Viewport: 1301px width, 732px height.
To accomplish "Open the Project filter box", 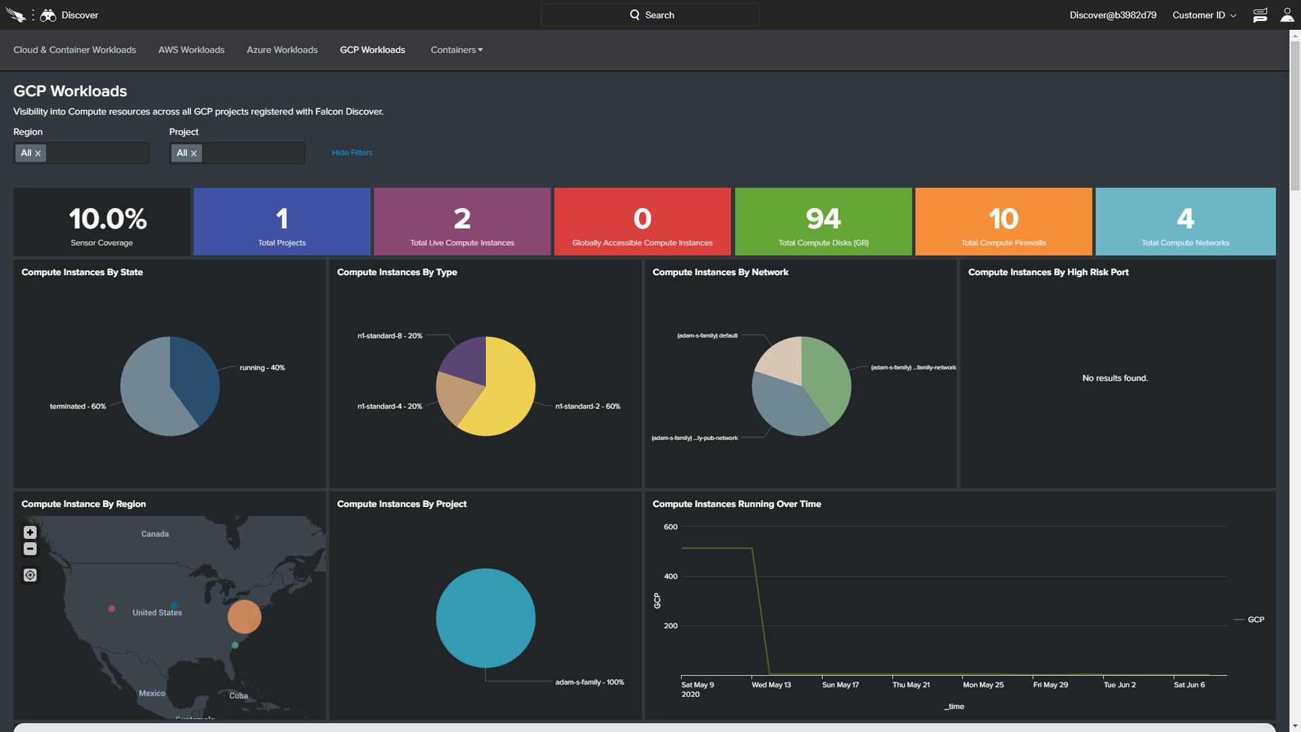I will (x=237, y=153).
